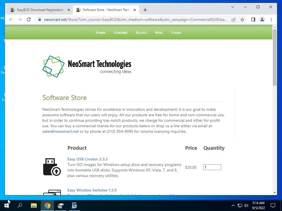
Task: Click the Chrome taskbar icon
Action: (47, 206)
